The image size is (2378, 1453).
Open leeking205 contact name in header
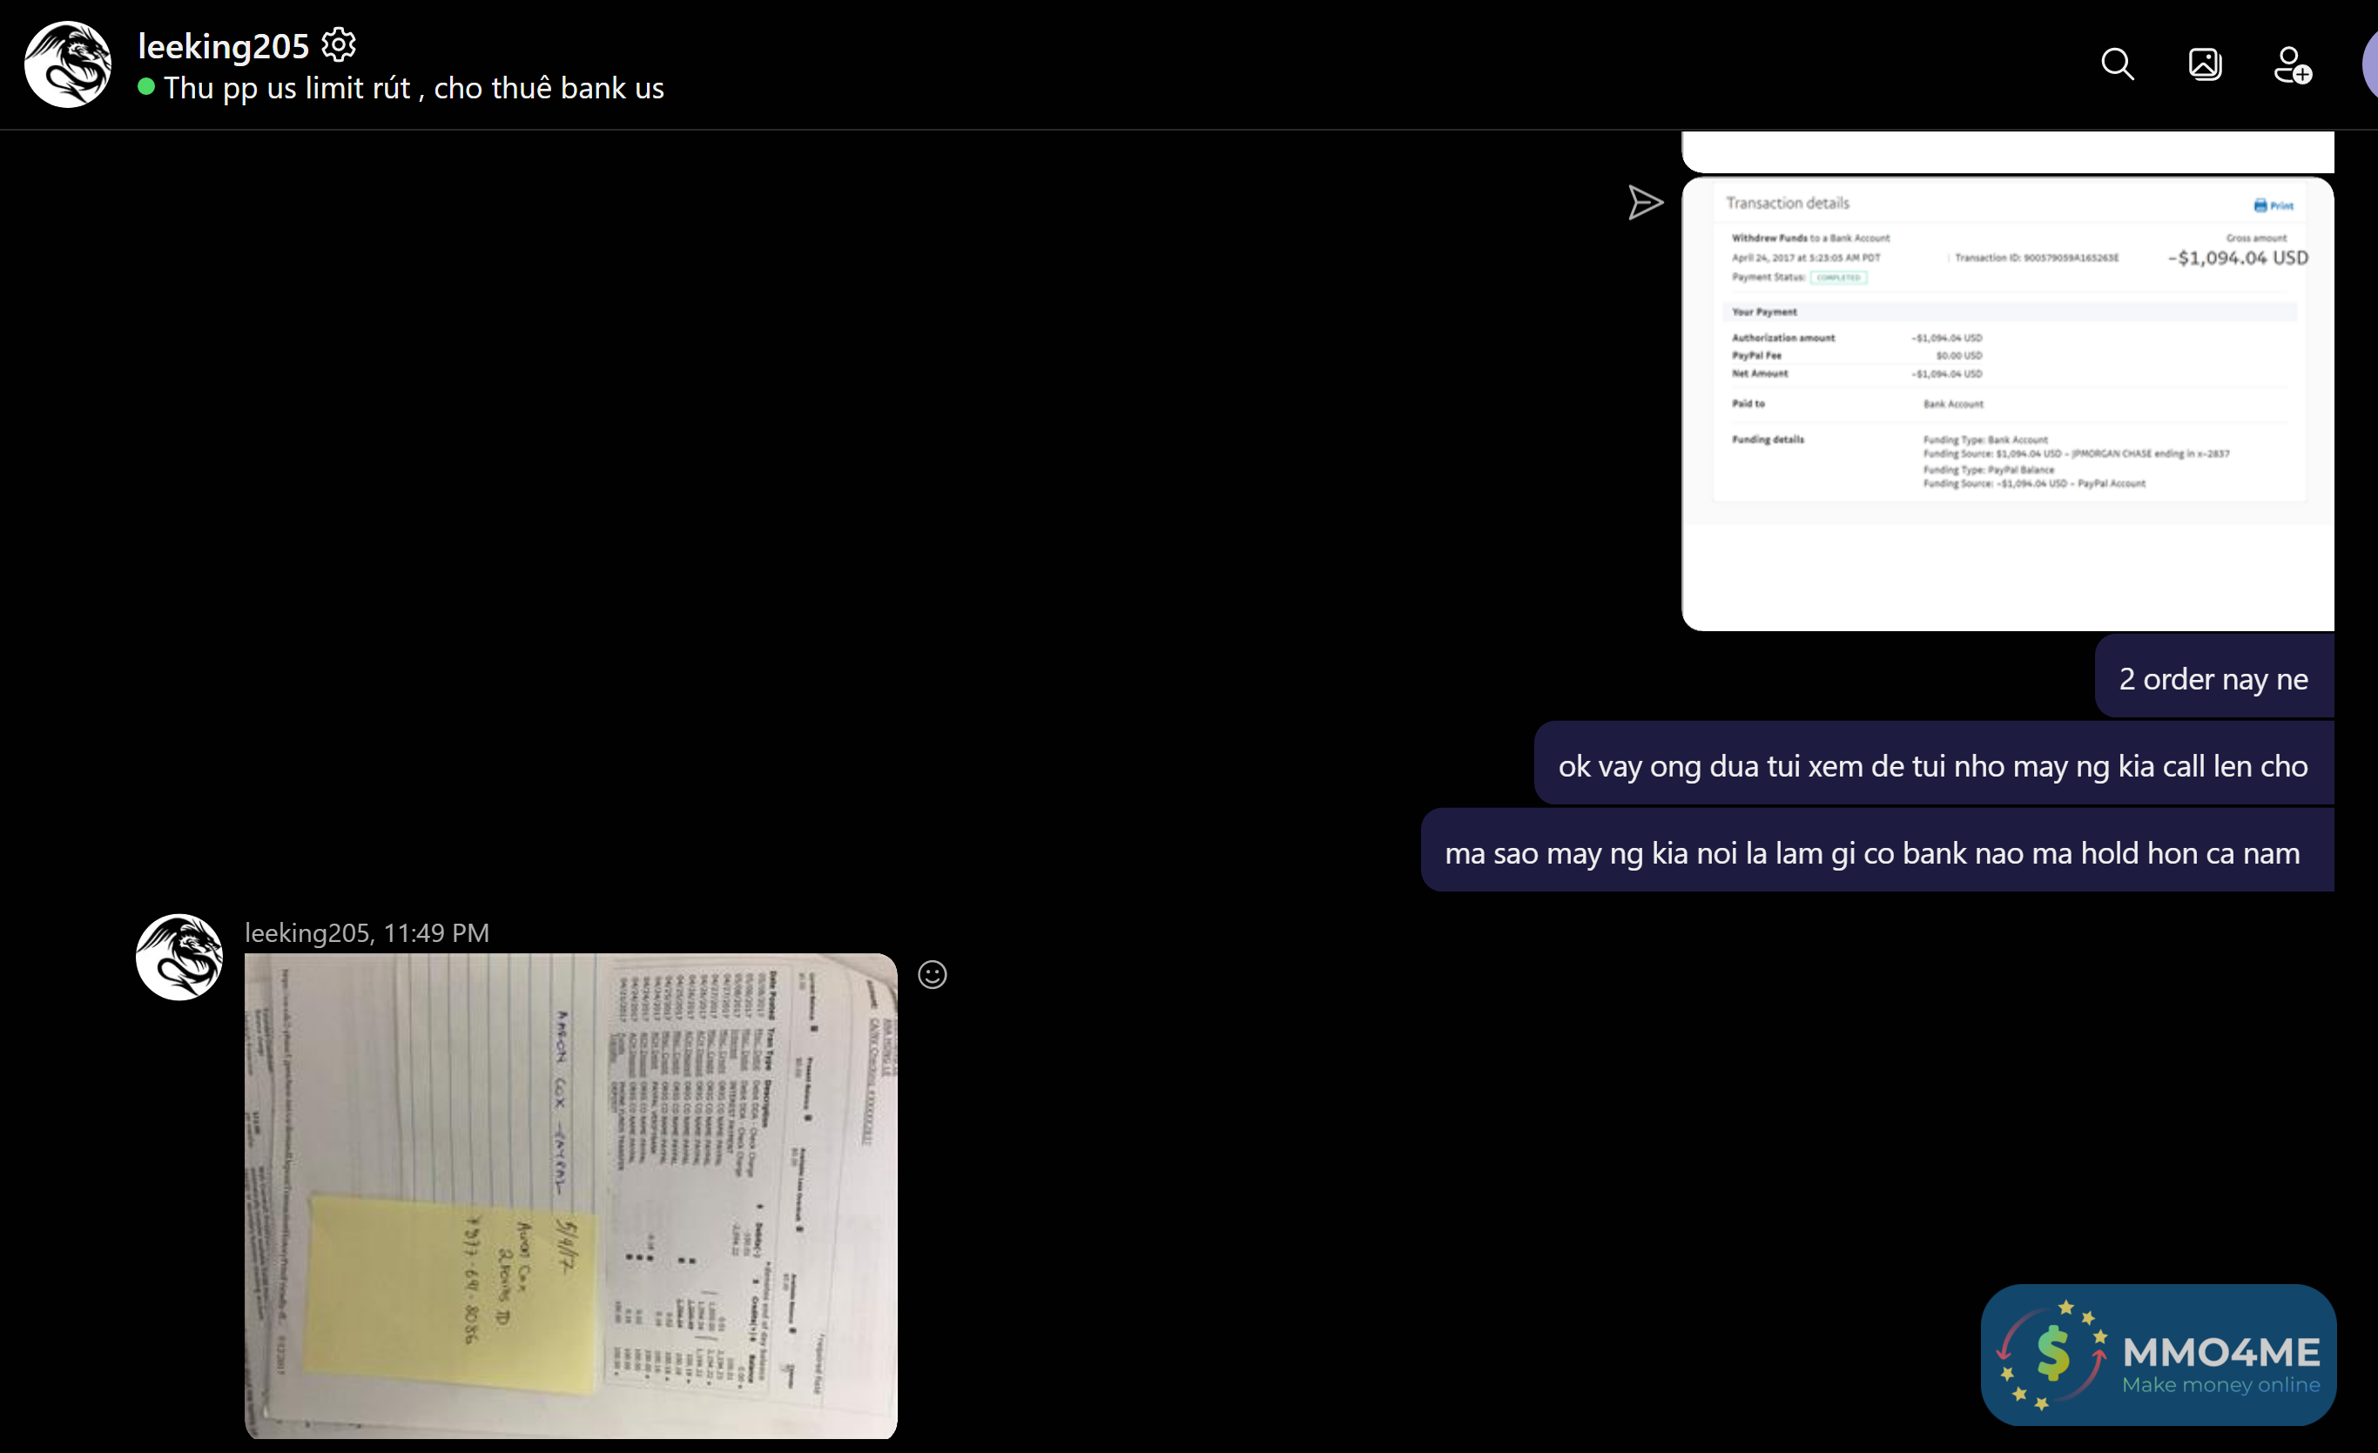click(223, 45)
